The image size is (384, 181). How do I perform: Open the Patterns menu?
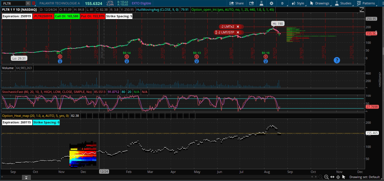[x=366, y=3]
